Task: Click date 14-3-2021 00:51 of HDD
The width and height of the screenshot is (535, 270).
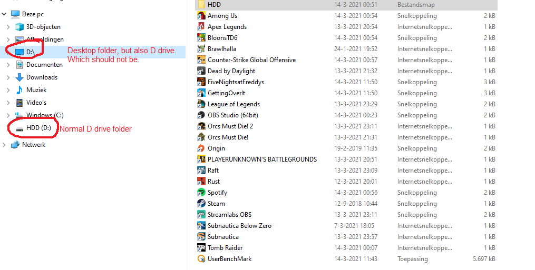Action: coord(356,5)
